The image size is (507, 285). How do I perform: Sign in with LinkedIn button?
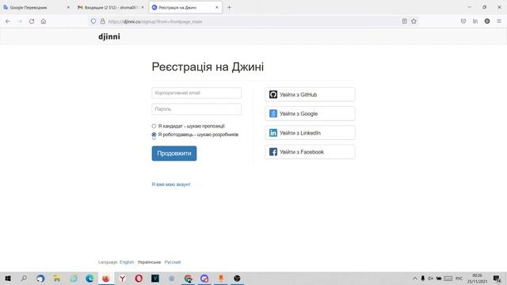(x=310, y=132)
